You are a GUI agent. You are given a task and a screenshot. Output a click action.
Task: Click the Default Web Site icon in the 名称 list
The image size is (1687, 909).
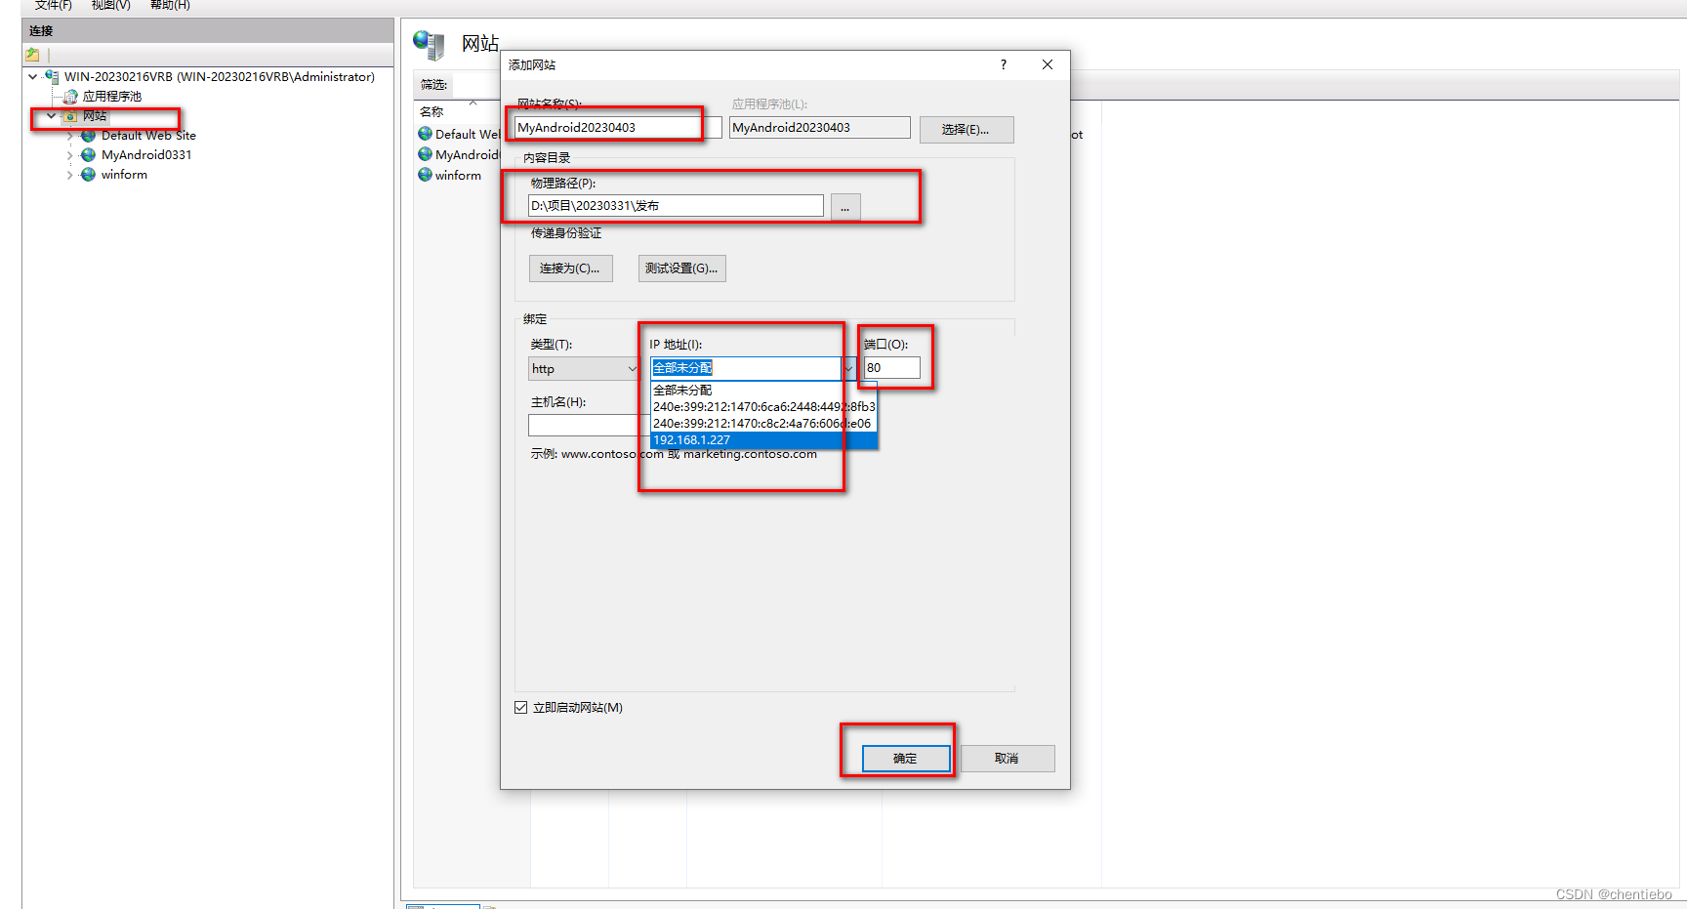click(x=426, y=134)
